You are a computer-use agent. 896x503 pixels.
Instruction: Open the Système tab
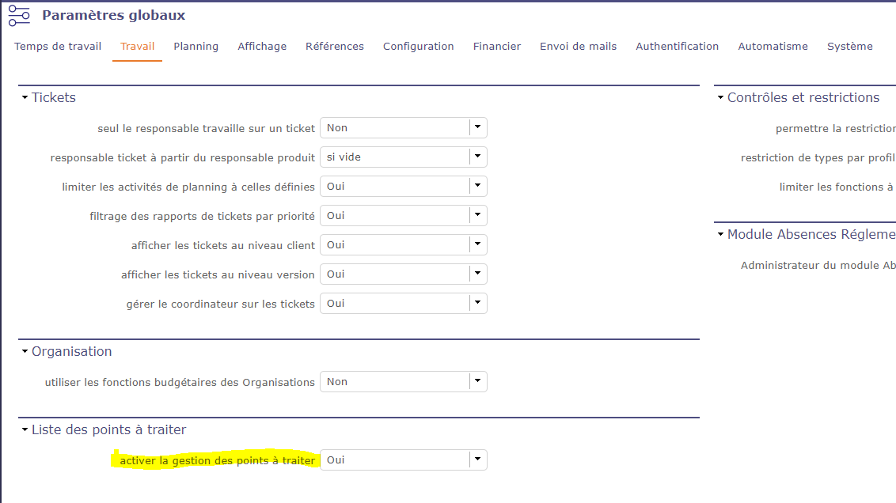(849, 47)
